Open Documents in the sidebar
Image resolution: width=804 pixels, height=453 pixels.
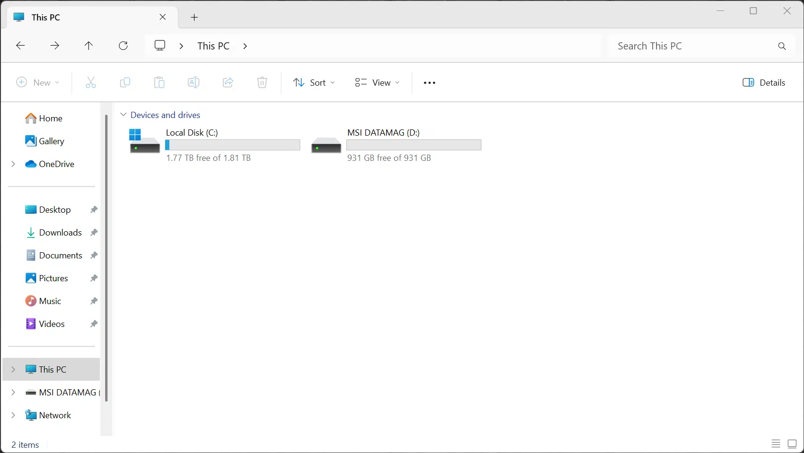[60, 256]
